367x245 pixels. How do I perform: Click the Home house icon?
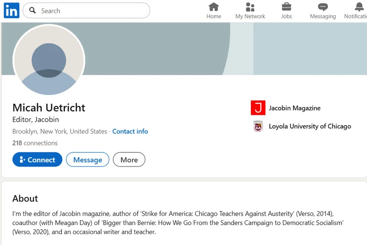pyautogui.click(x=214, y=7)
